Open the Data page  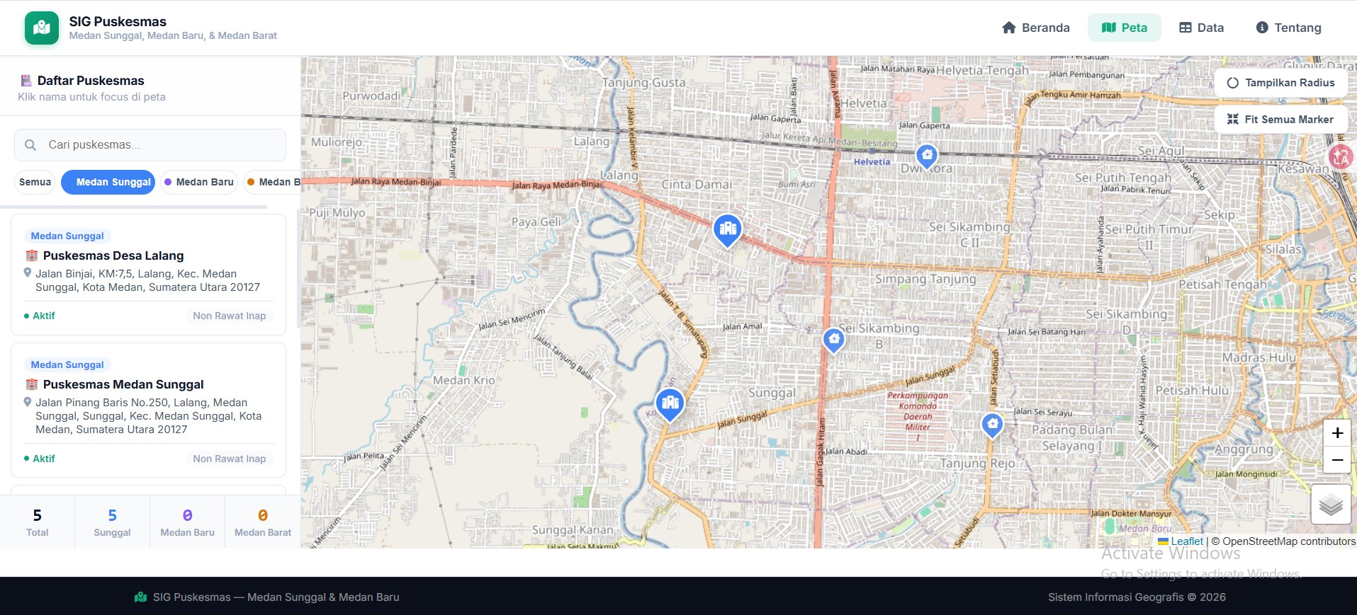point(1201,28)
